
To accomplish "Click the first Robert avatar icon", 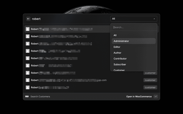I will click(x=28, y=29).
